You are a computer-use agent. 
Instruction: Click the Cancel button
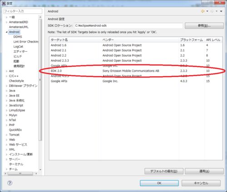pos(201,183)
